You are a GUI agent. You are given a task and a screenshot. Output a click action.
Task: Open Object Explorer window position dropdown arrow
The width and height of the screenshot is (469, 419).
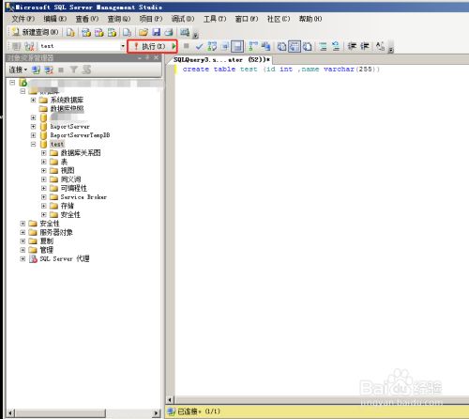[x=139, y=57]
